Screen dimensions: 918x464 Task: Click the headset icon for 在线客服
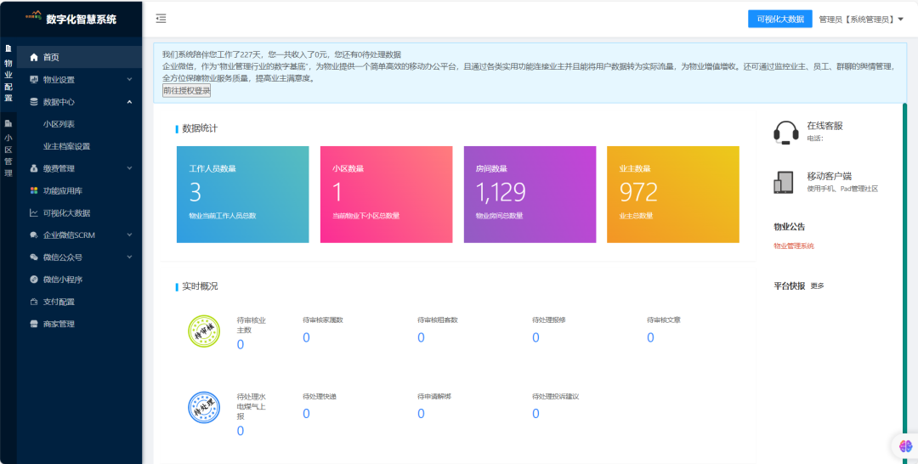[x=785, y=132]
